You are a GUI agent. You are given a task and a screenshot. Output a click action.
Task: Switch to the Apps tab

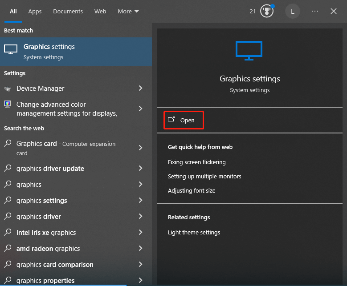pyautogui.click(x=35, y=11)
